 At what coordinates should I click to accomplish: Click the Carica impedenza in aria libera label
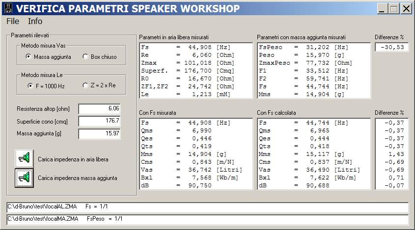(x=73, y=159)
